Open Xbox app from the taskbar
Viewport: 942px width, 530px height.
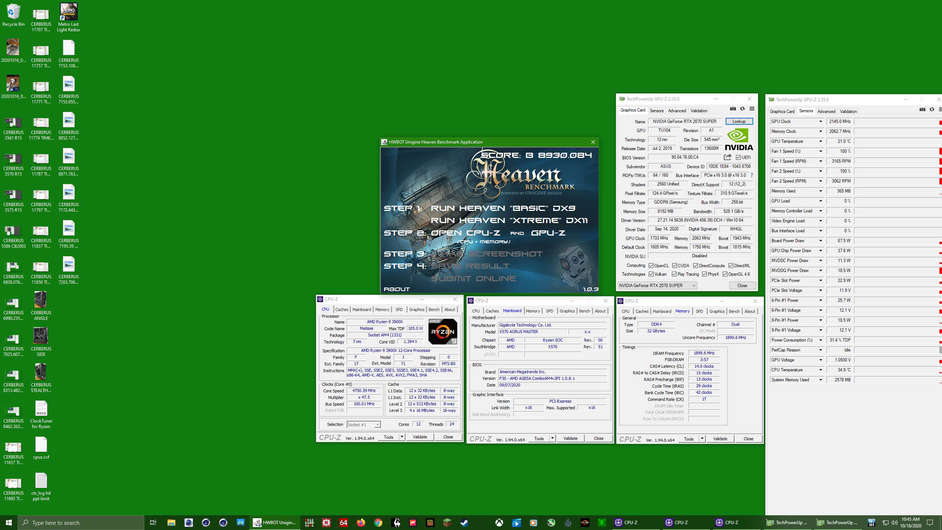(x=499, y=523)
